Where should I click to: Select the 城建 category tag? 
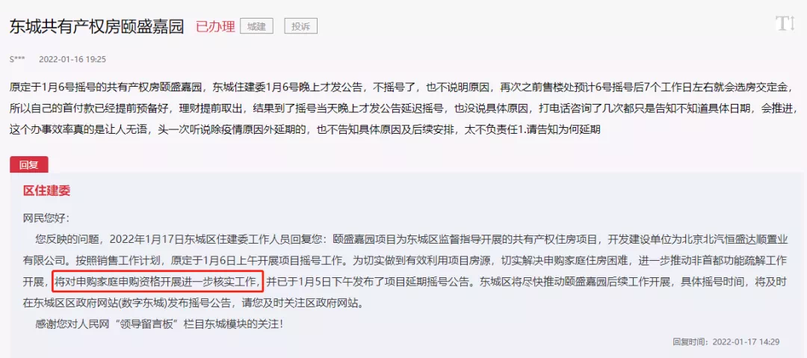coord(256,26)
